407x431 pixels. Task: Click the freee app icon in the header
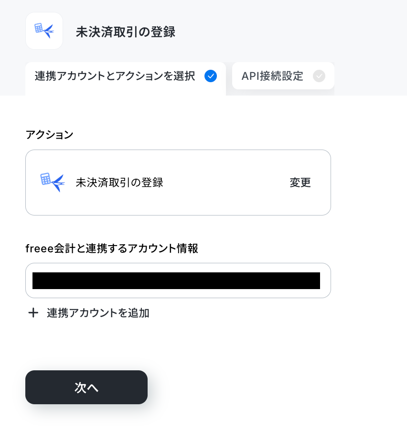44,31
